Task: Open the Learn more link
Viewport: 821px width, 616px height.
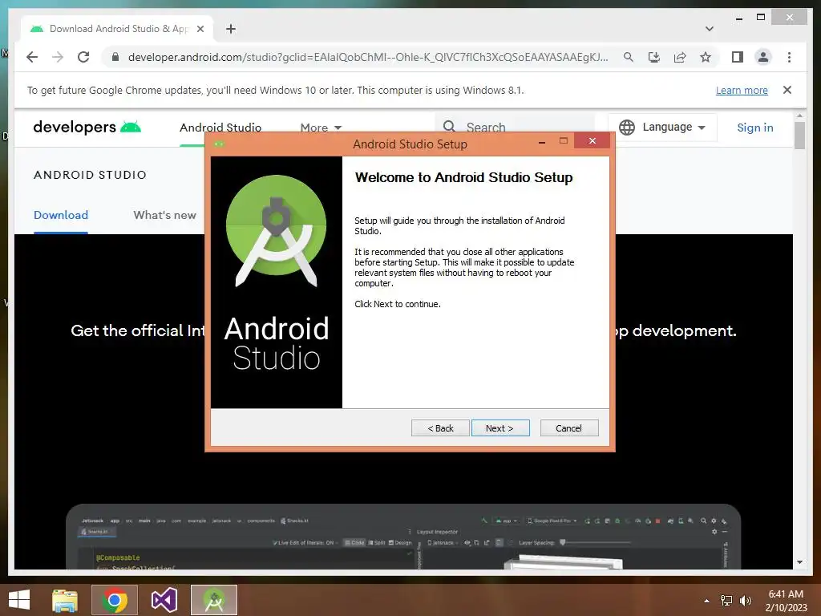Action: pyautogui.click(x=742, y=90)
